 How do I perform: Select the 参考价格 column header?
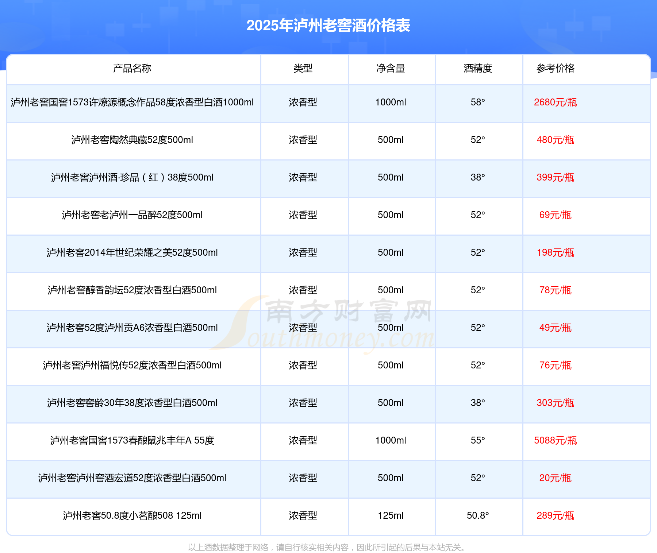pyautogui.click(x=556, y=68)
